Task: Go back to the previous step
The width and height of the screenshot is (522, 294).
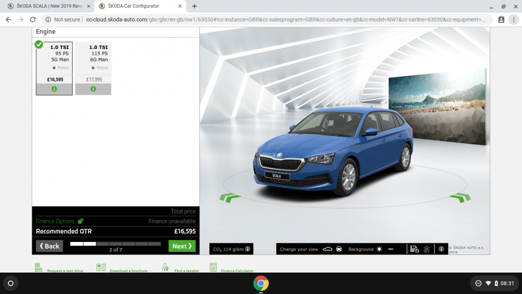Action: (x=49, y=246)
